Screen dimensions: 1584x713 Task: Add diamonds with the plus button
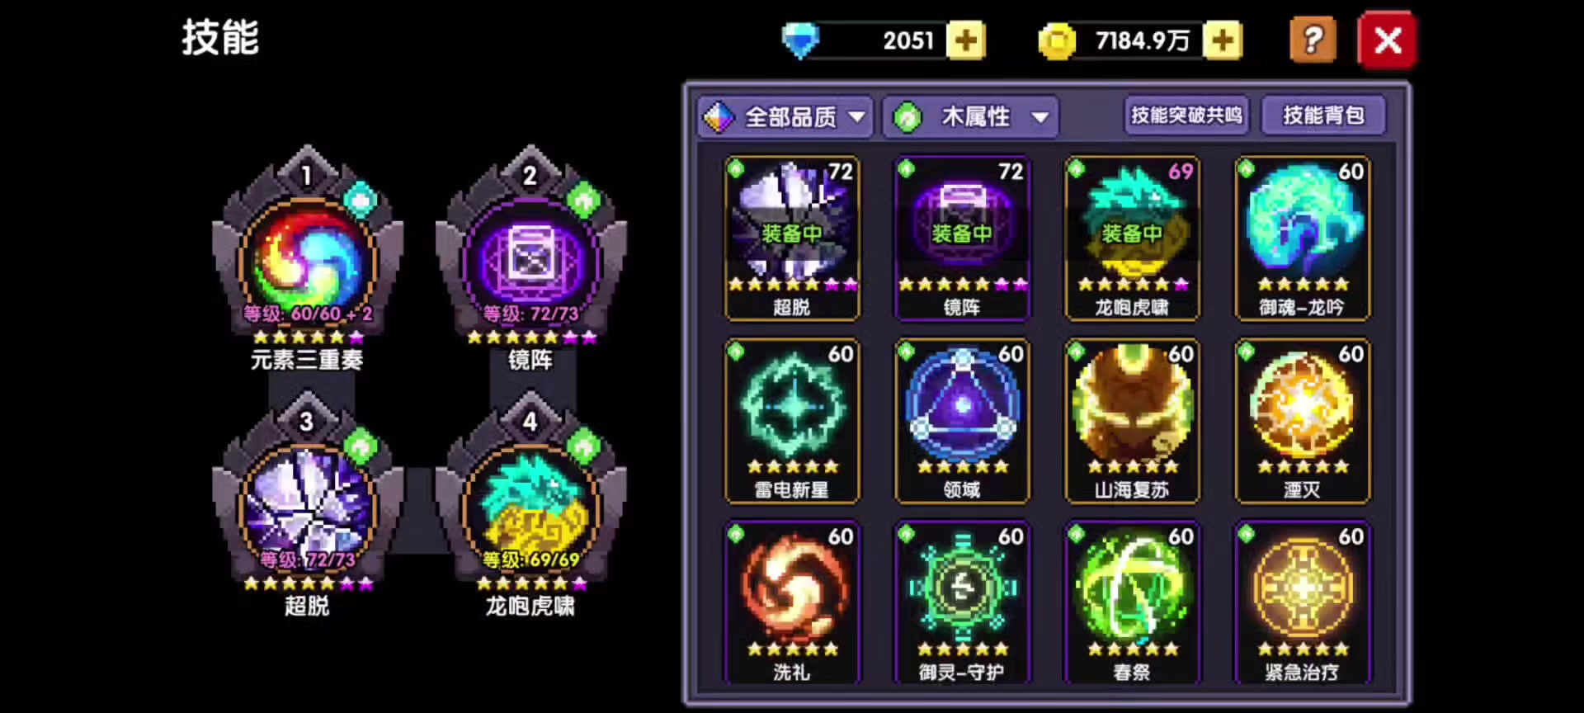pos(965,40)
